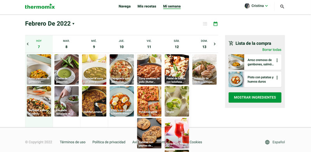311x152 pixels.
Task: Open the Navega menu
Action: (x=124, y=6)
